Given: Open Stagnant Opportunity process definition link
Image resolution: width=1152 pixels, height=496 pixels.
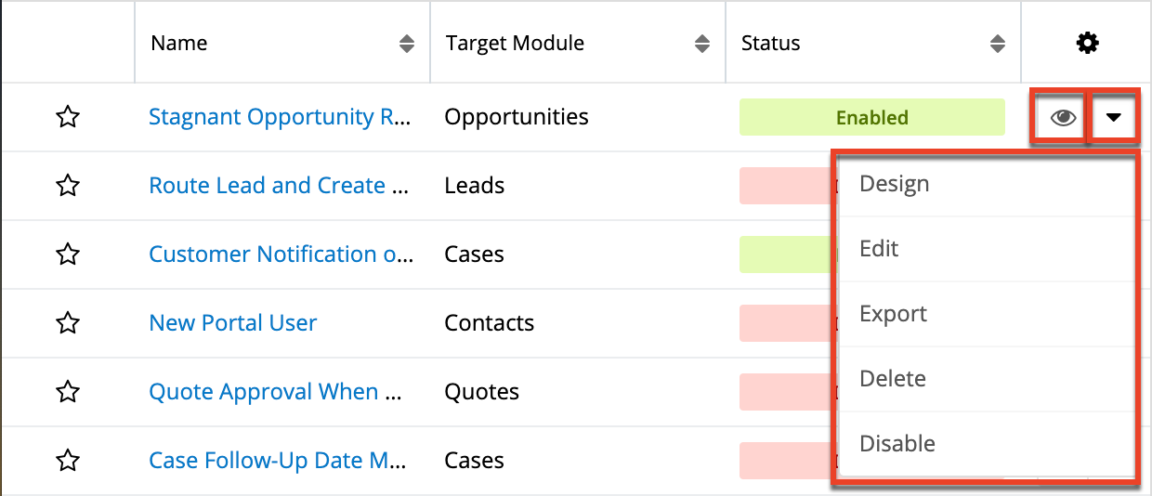Looking at the screenshot, I should (x=279, y=118).
